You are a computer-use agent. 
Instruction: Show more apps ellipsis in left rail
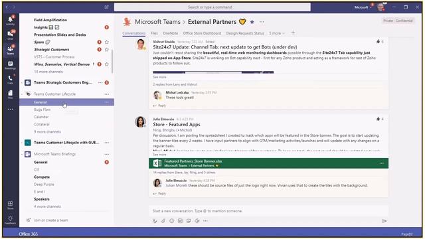coord(11,109)
